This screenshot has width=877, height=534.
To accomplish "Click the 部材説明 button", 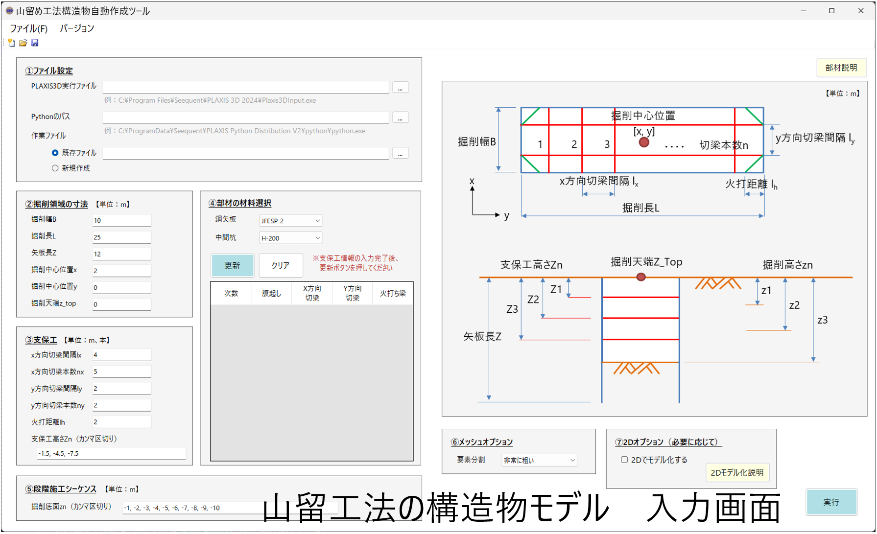I will point(841,68).
